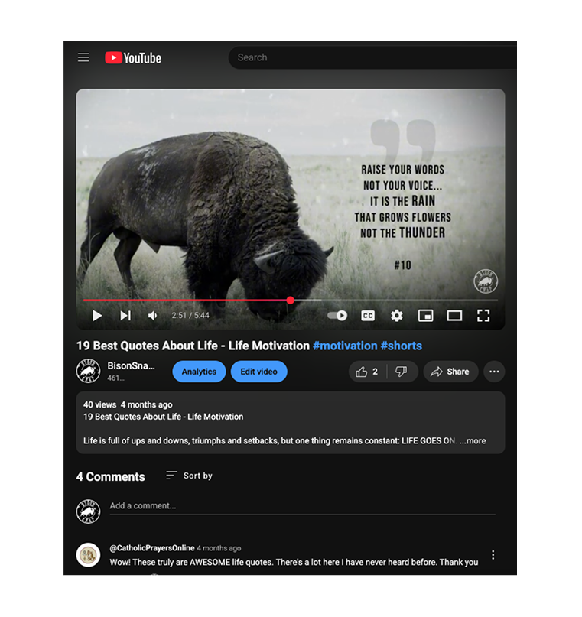
Task: Toggle the autoplay switch
Action: click(x=337, y=315)
